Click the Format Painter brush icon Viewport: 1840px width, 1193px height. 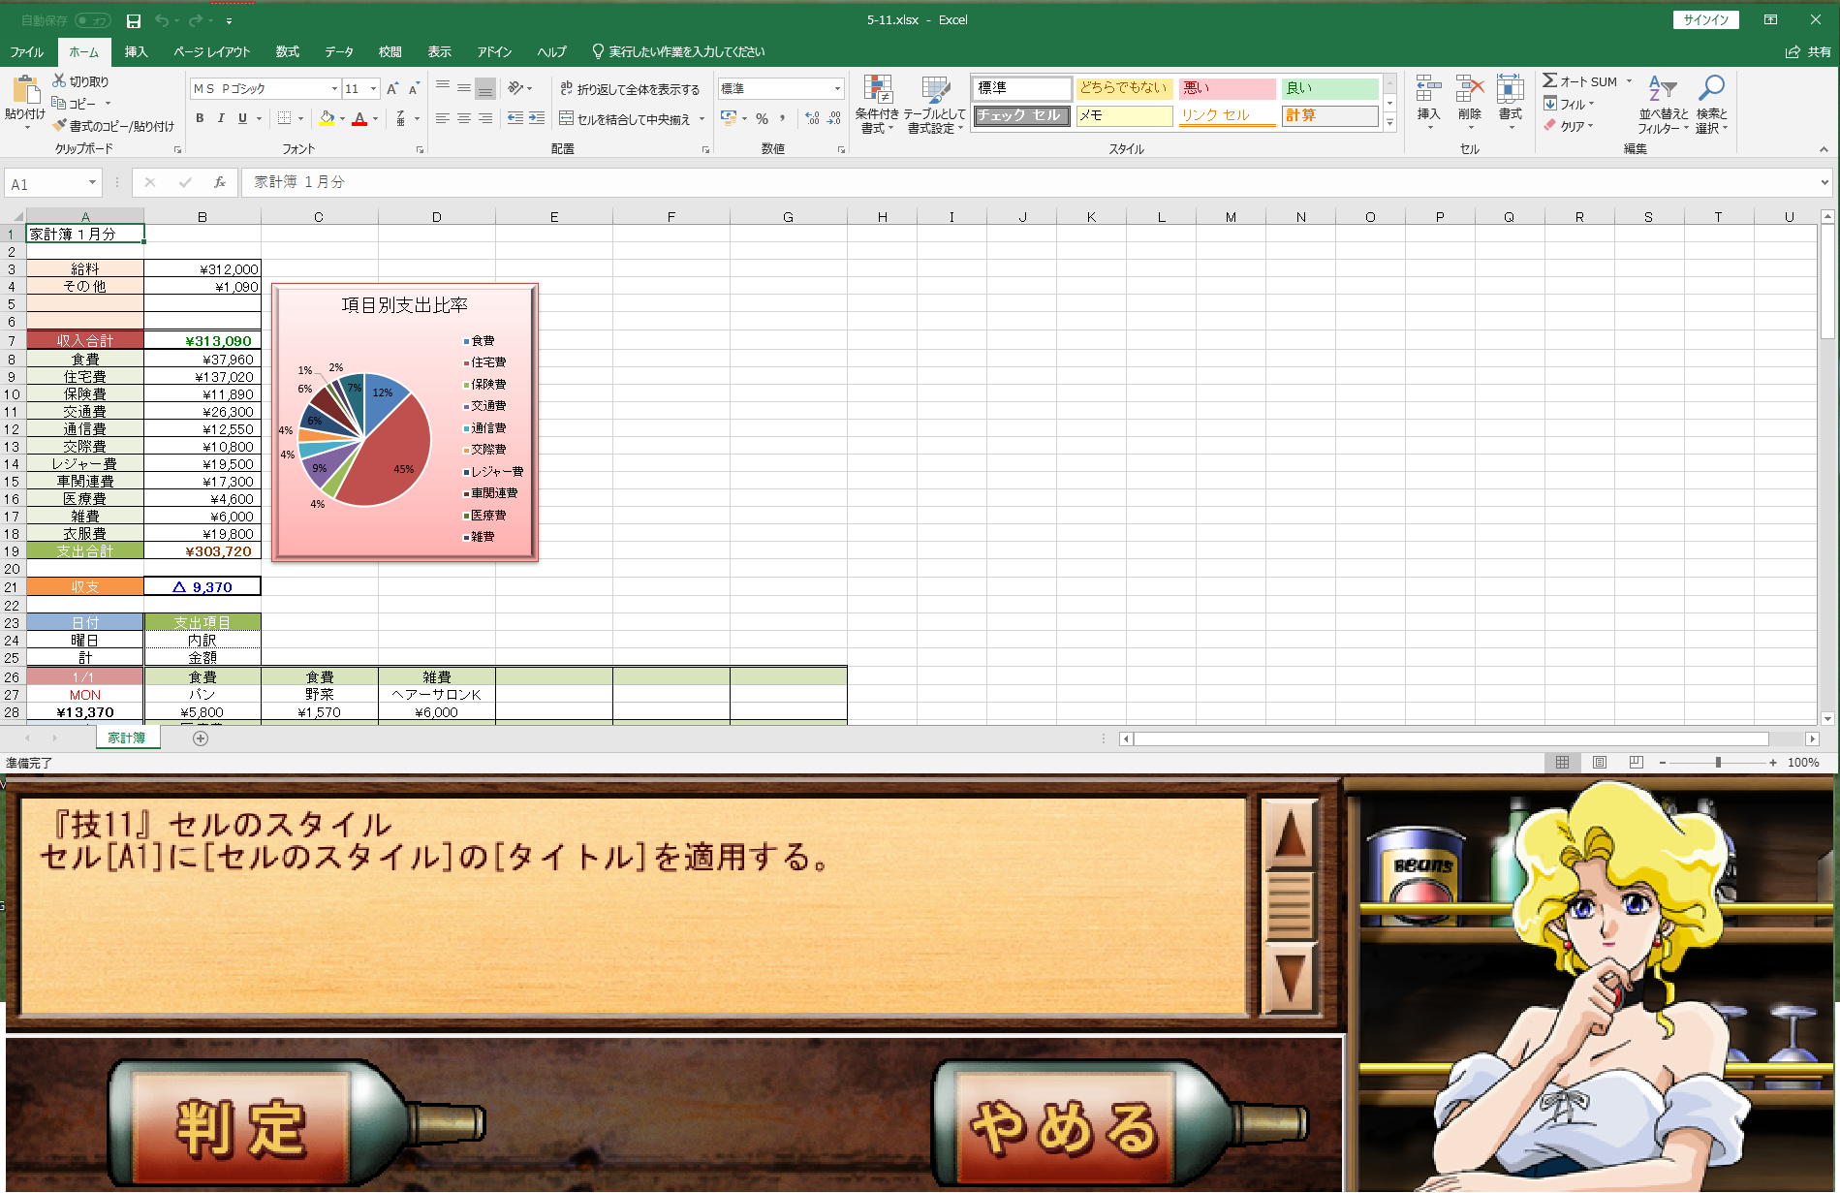coord(60,126)
